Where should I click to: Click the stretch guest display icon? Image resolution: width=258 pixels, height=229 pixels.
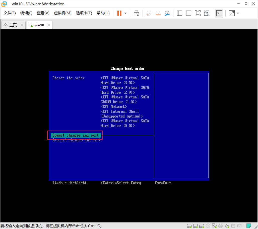232,13
